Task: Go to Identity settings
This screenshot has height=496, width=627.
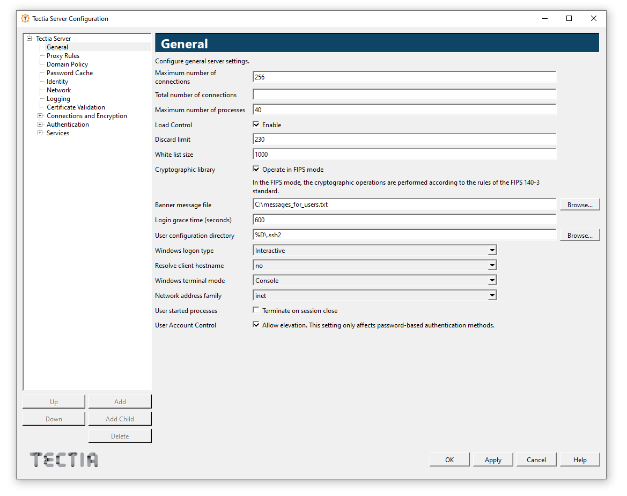Action: coord(57,82)
